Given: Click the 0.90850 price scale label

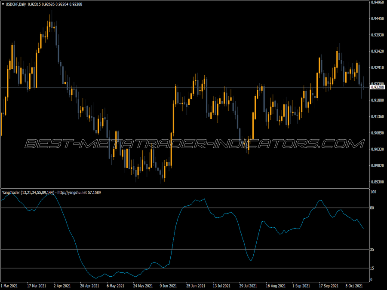Looking at the screenshot, I should click(378, 133).
